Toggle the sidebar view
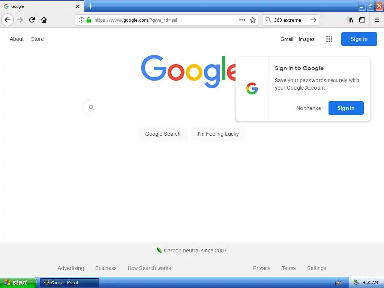The image size is (384, 288). click(x=362, y=20)
